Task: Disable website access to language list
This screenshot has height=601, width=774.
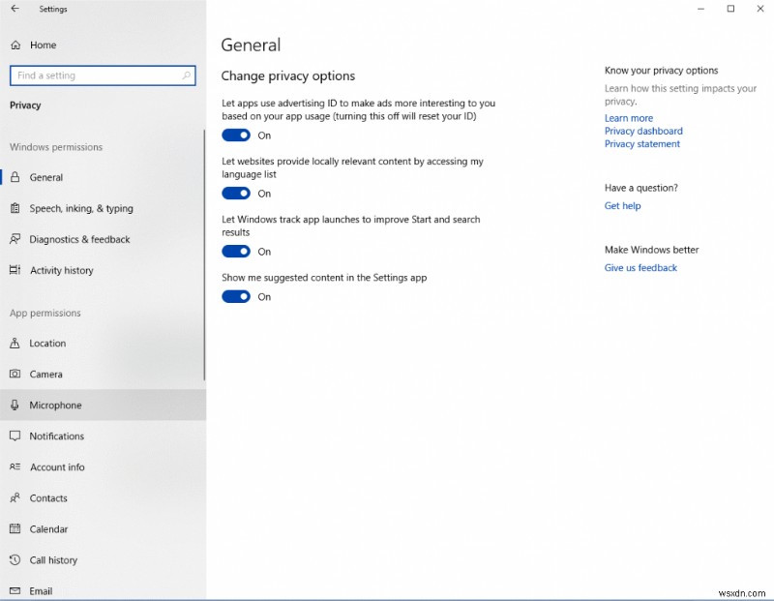Action: click(x=236, y=194)
